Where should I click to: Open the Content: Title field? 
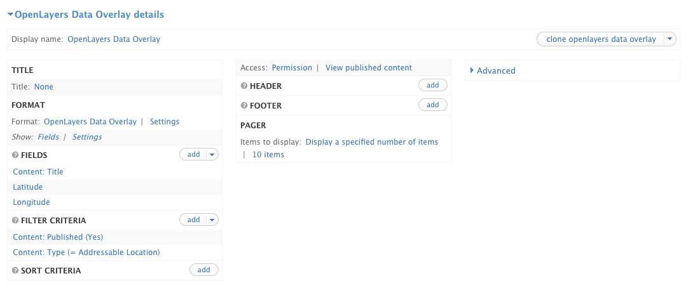tap(38, 172)
